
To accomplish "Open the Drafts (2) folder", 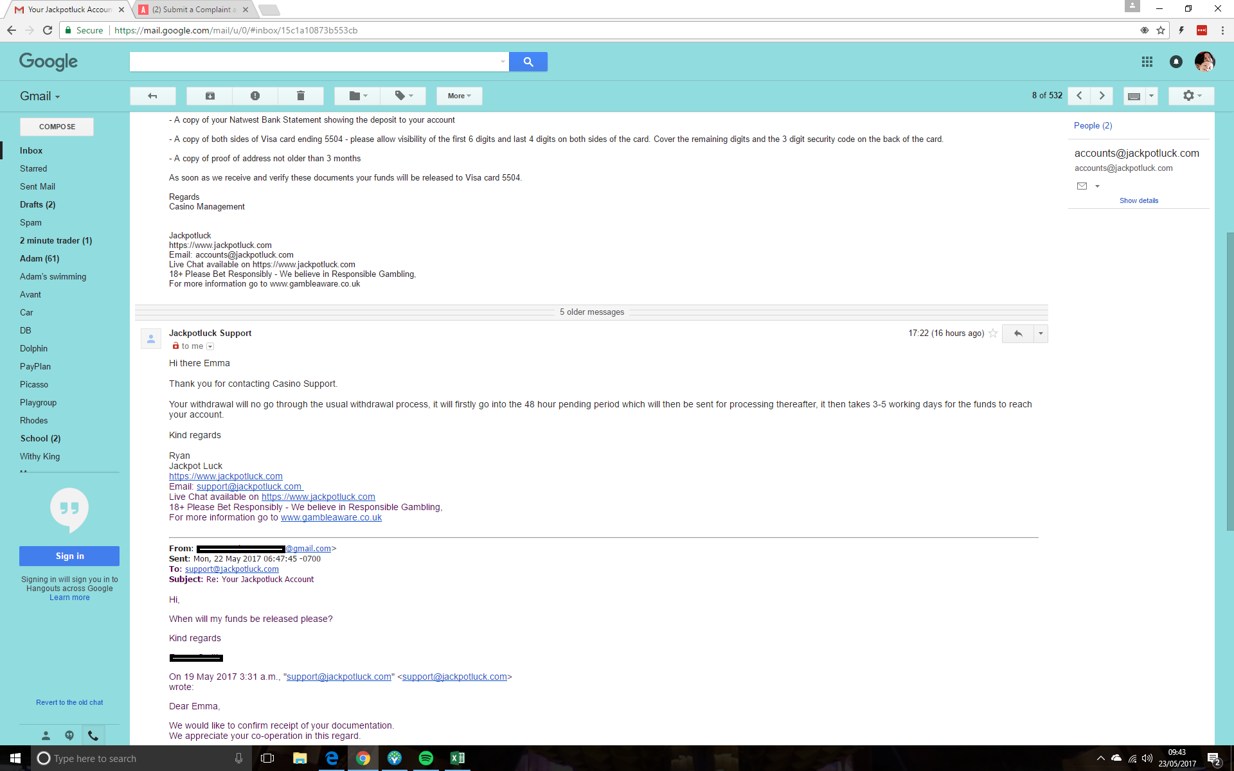I will coord(37,204).
